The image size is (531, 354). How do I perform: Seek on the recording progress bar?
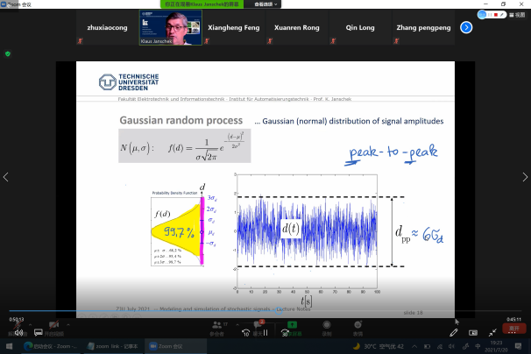coord(263,311)
